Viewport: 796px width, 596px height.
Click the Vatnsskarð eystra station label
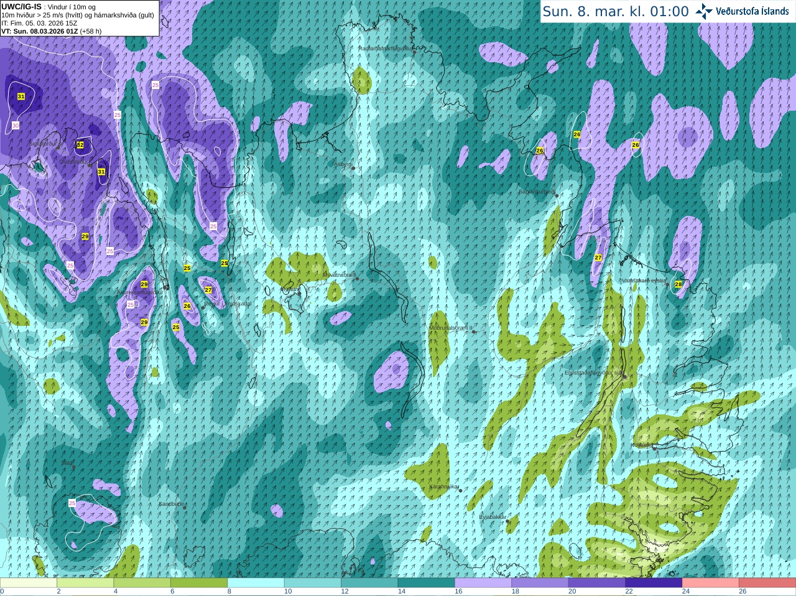pyautogui.click(x=644, y=281)
